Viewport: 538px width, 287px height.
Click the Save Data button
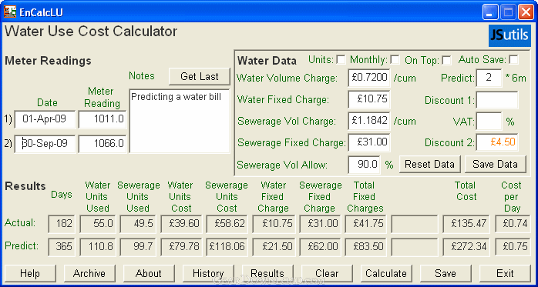click(495, 164)
